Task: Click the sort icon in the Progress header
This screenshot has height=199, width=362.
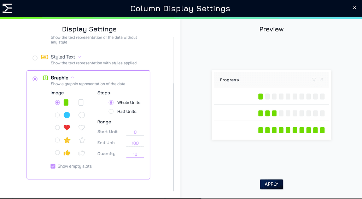Action: [x=322, y=80]
